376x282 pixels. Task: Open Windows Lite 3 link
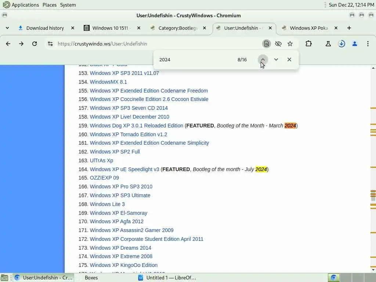(107, 204)
